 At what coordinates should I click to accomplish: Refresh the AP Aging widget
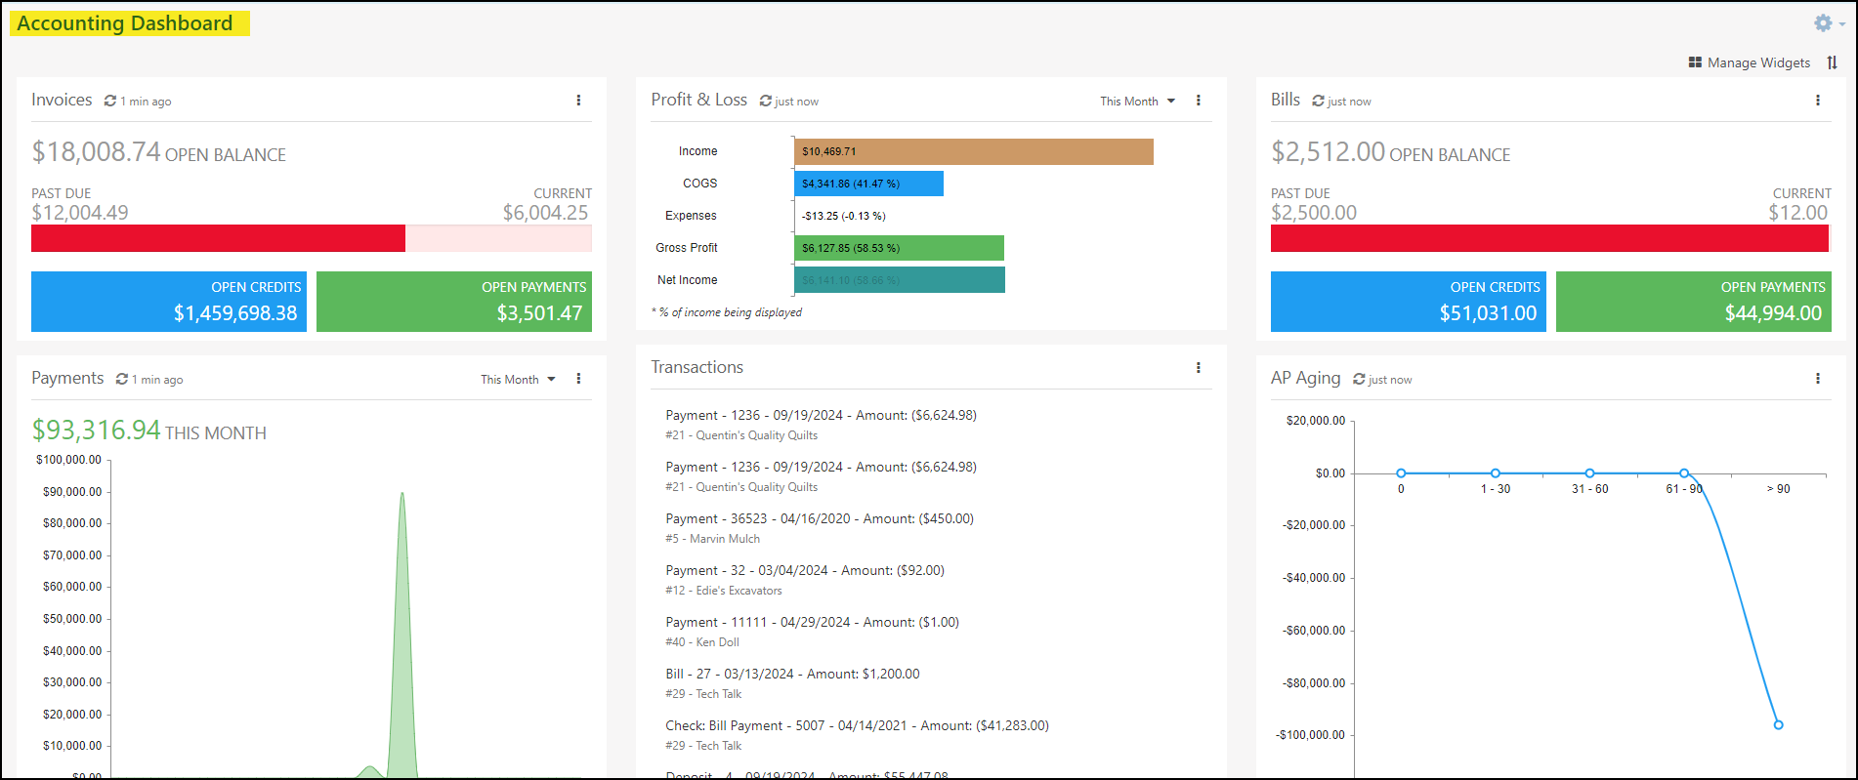point(1359,379)
